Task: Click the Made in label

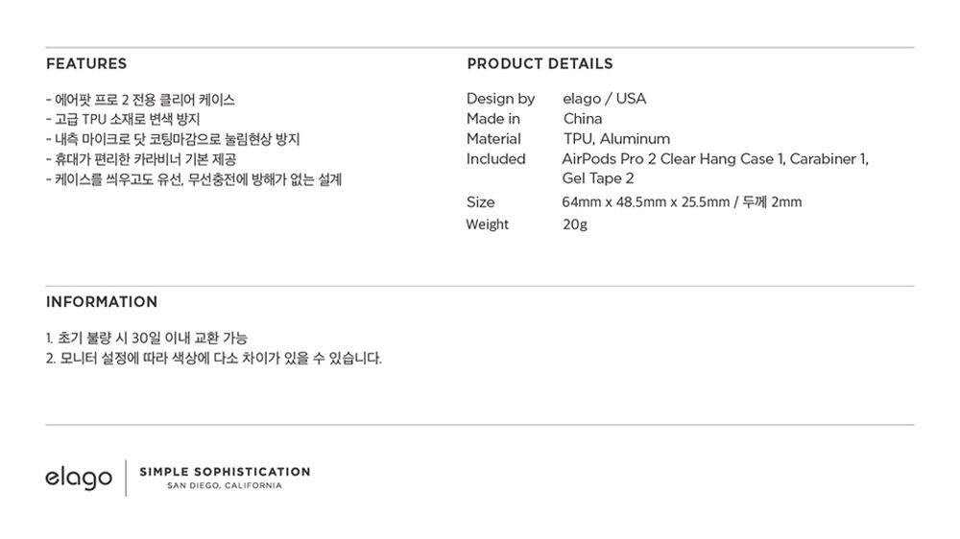Action: [493, 119]
